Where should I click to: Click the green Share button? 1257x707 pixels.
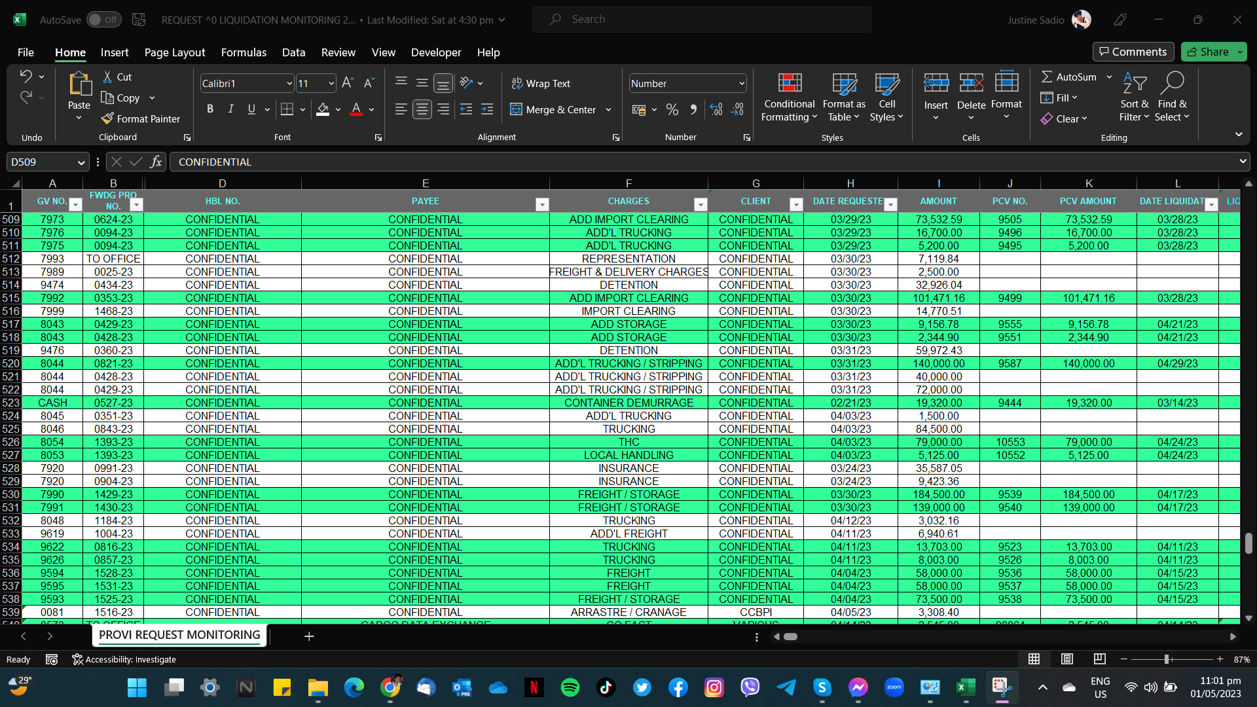[1208, 52]
